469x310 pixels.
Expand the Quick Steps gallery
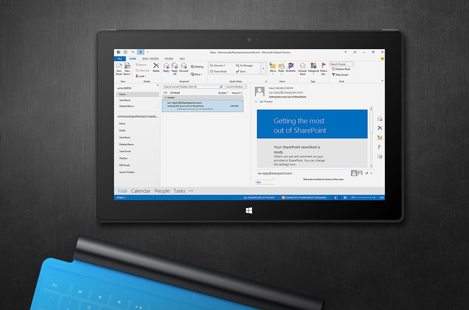(263, 68)
